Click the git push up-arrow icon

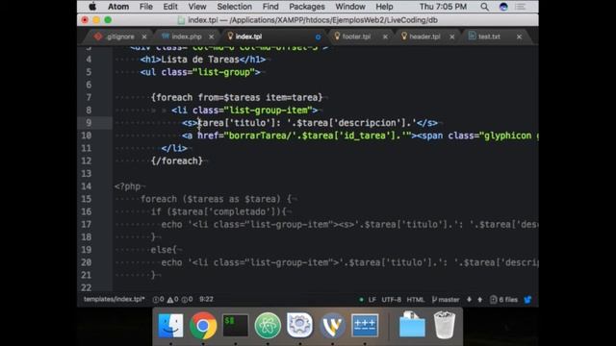pyautogui.click(x=479, y=300)
